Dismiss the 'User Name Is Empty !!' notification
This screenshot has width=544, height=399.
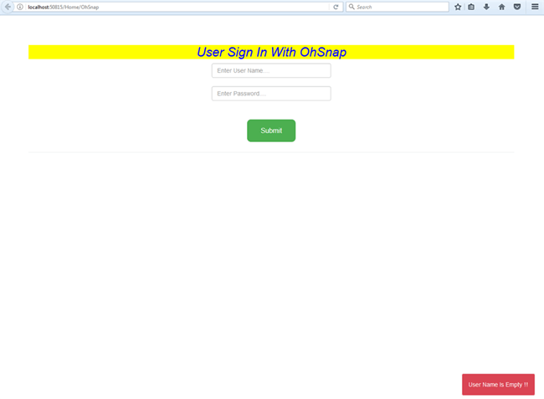498,385
